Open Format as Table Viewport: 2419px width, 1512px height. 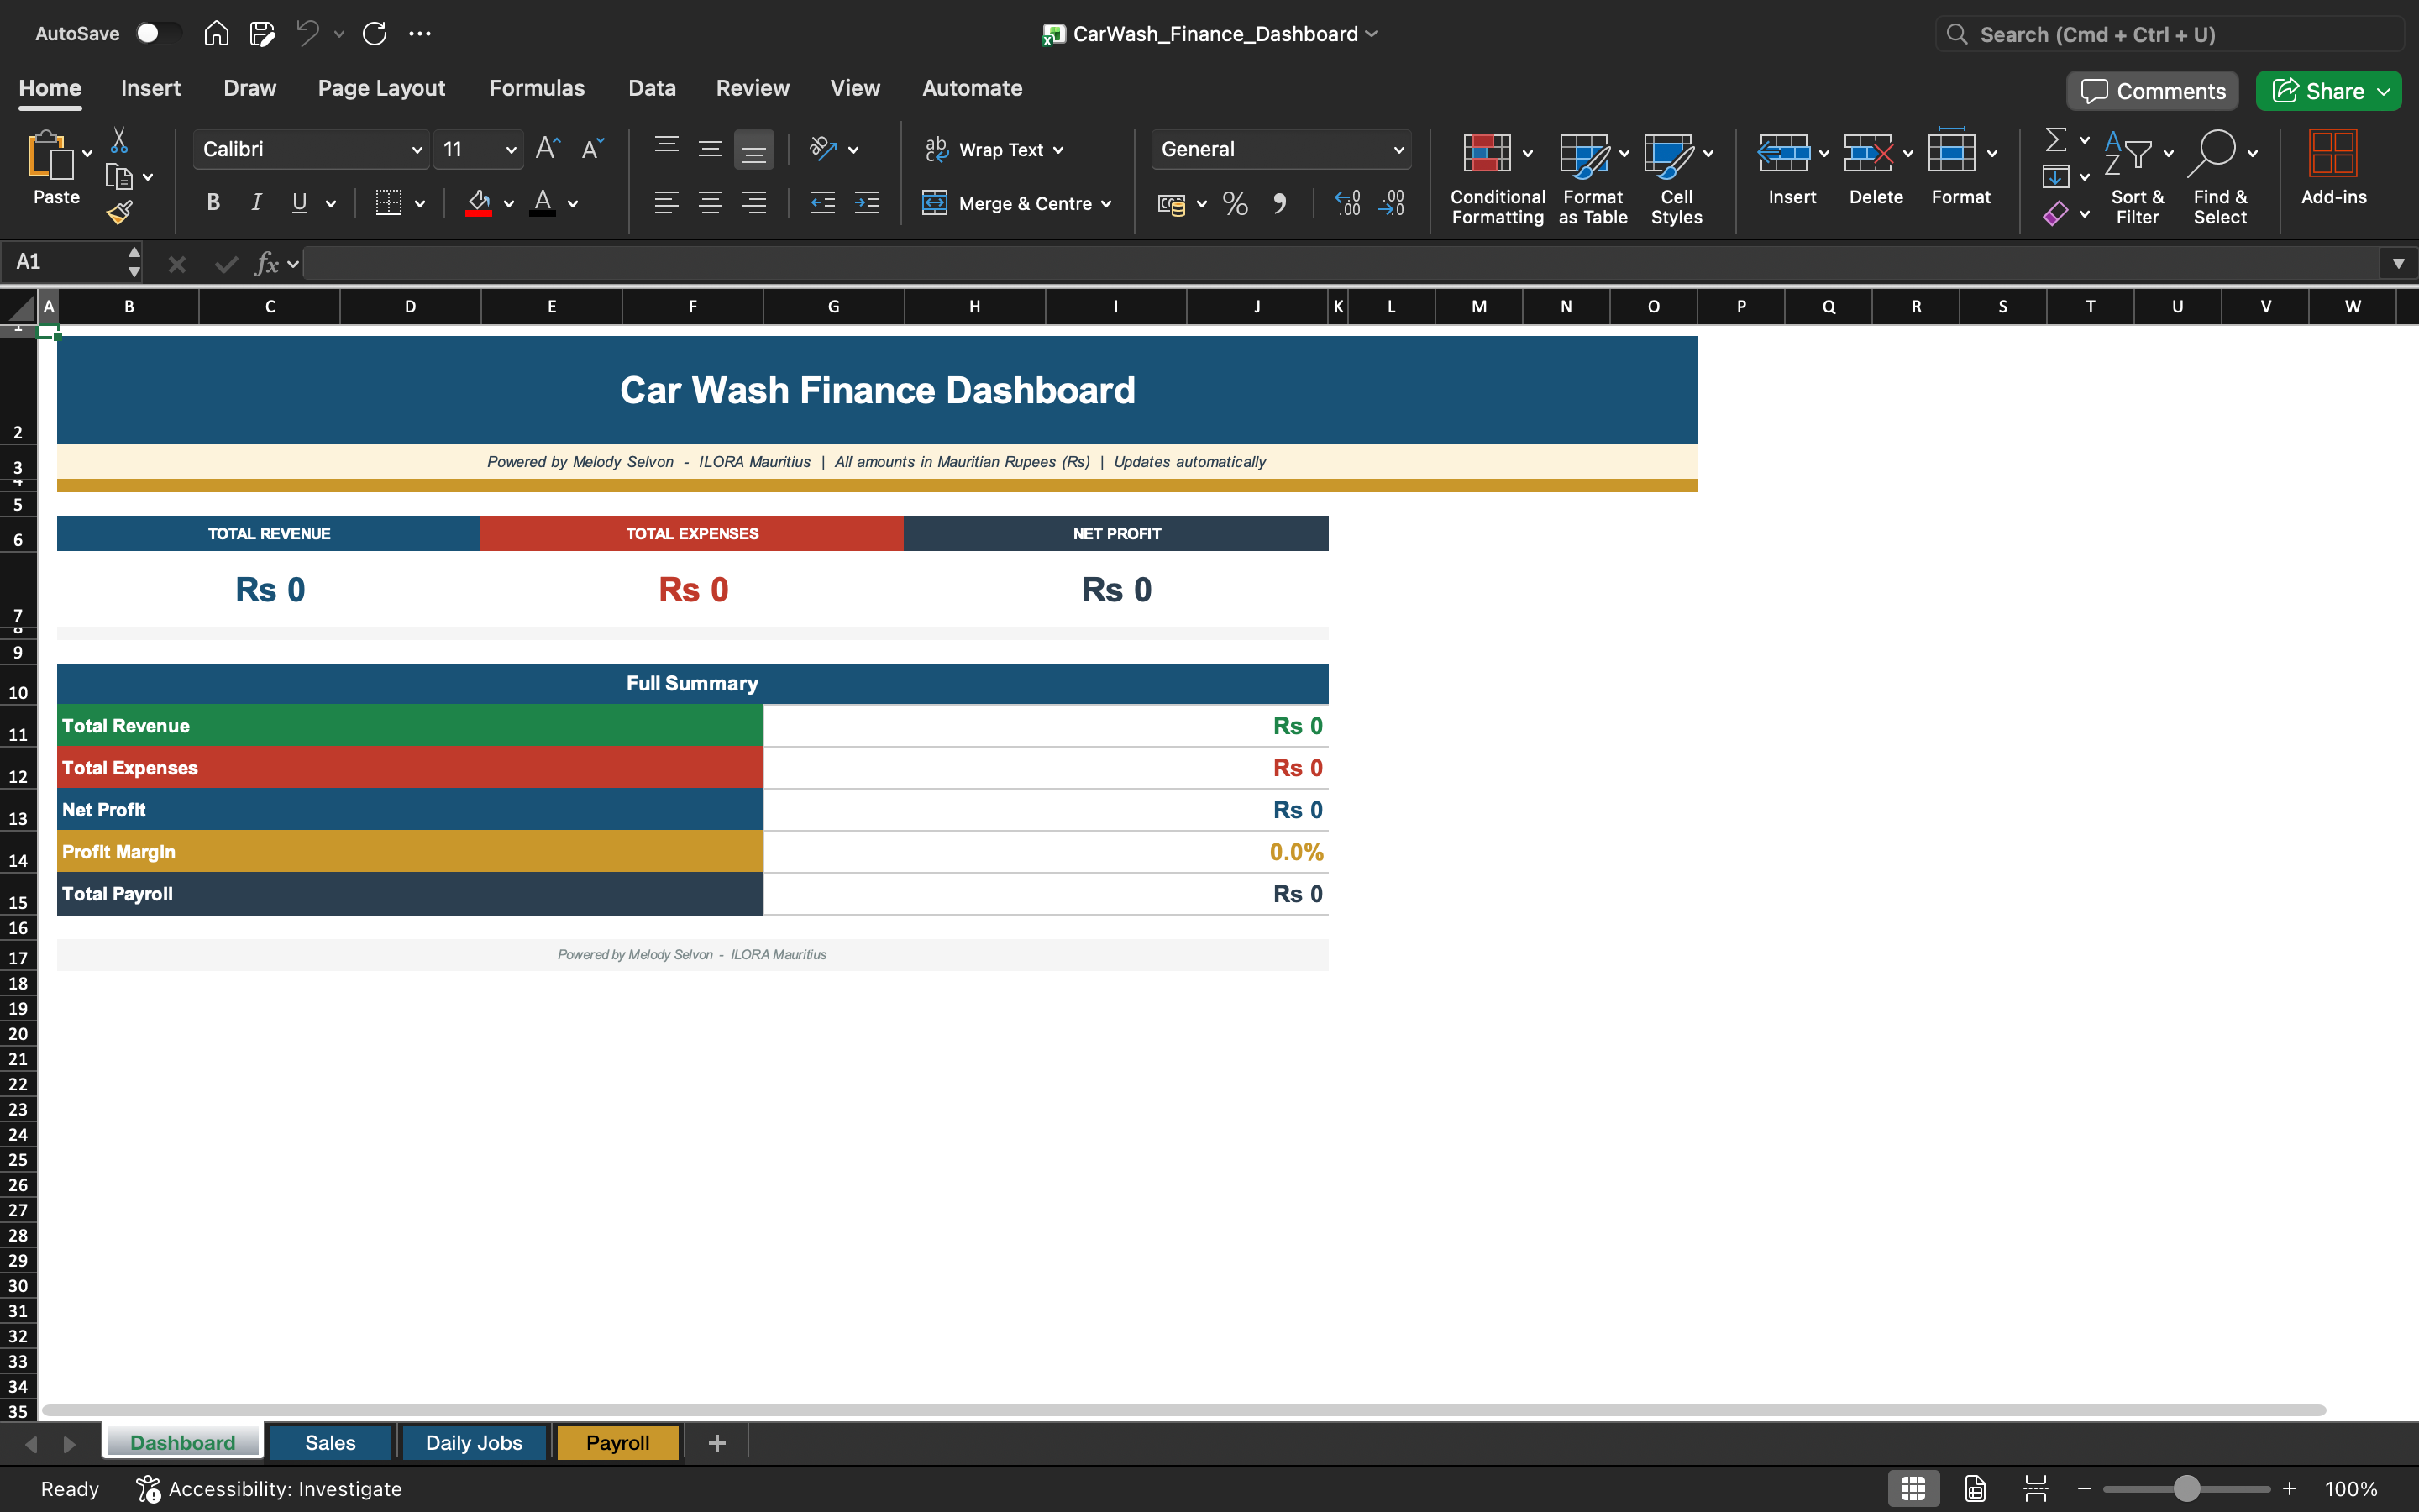(x=1593, y=179)
